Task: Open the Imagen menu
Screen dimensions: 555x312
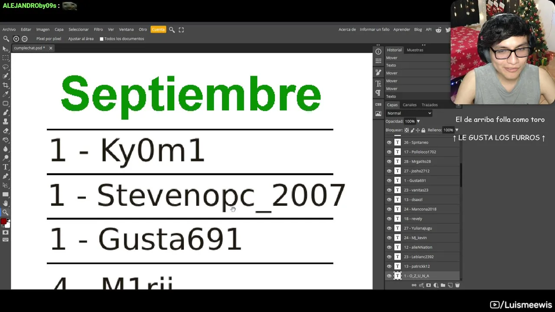Action: click(42, 29)
